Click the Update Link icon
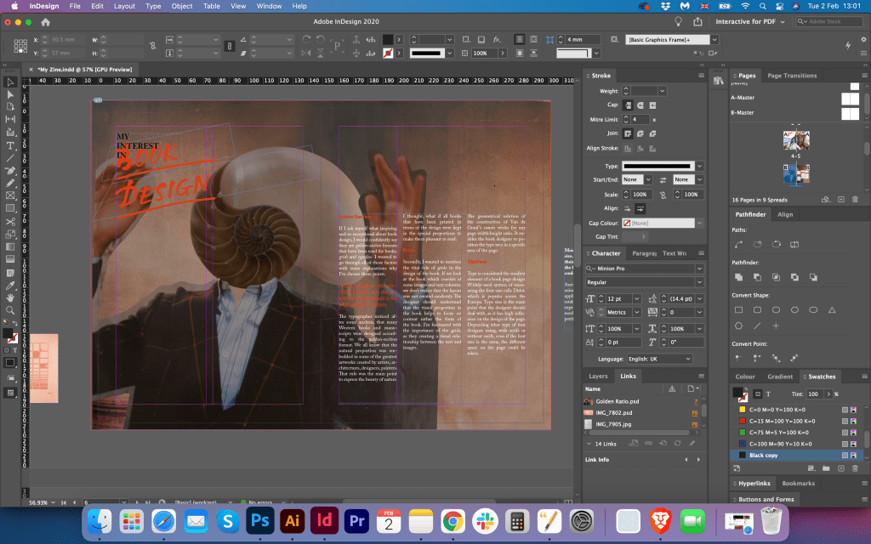The height and width of the screenshot is (544, 871). (675, 443)
